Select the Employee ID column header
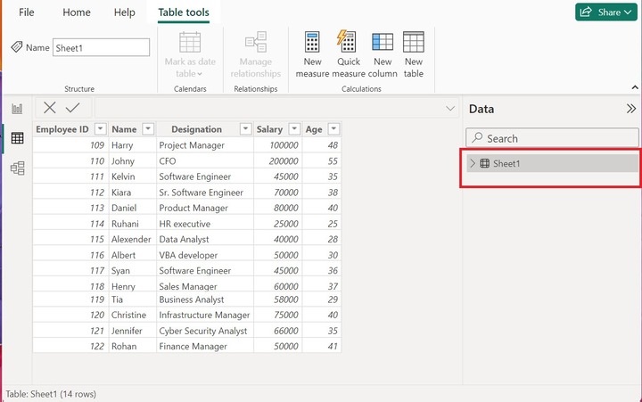 (x=62, y=129)
